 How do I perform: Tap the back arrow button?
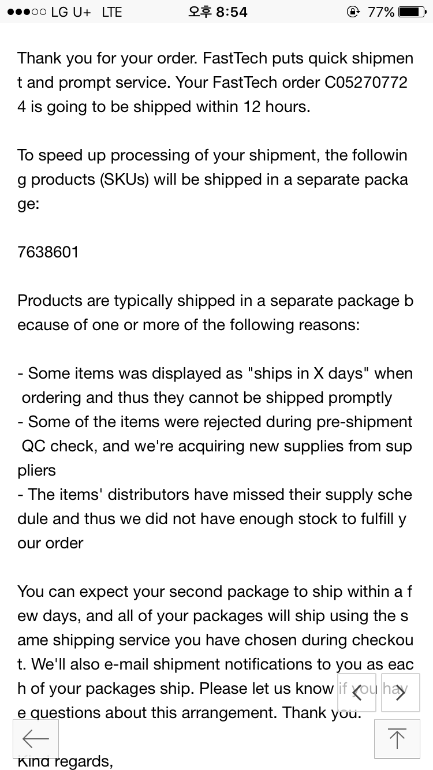tap(36, 738)
